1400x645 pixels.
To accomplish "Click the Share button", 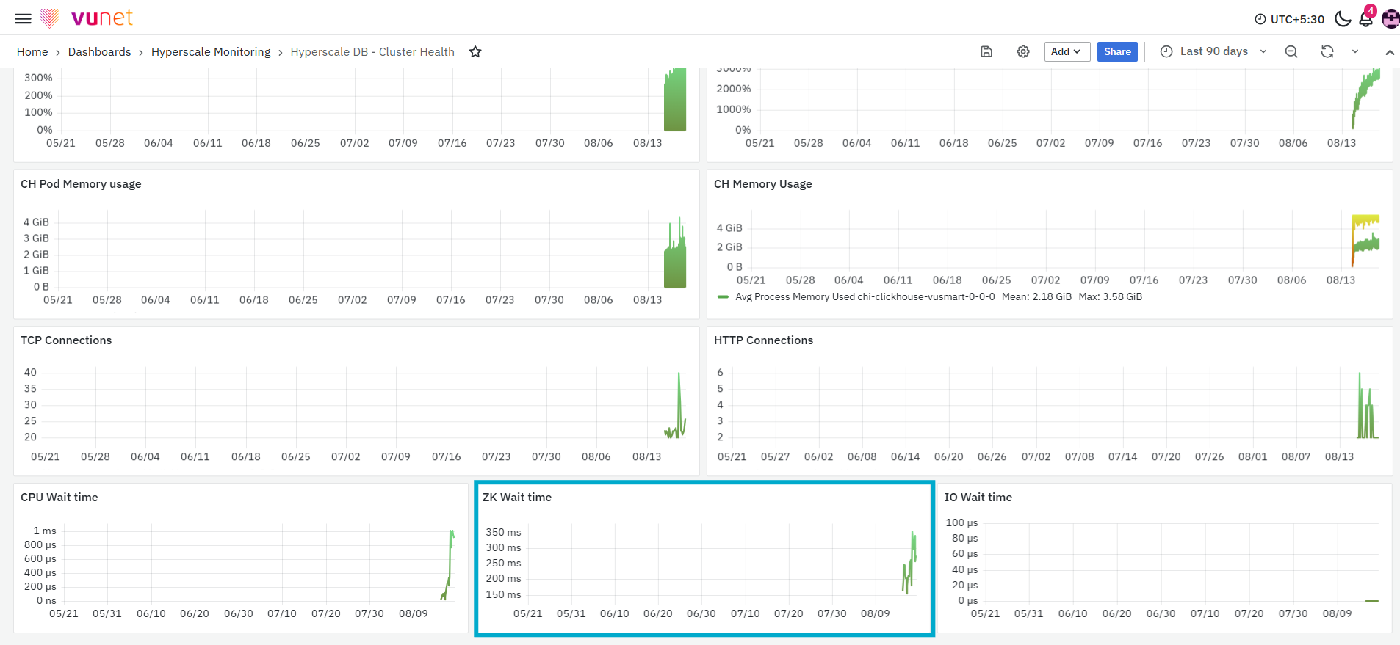I will click(x=1117, y=51).
